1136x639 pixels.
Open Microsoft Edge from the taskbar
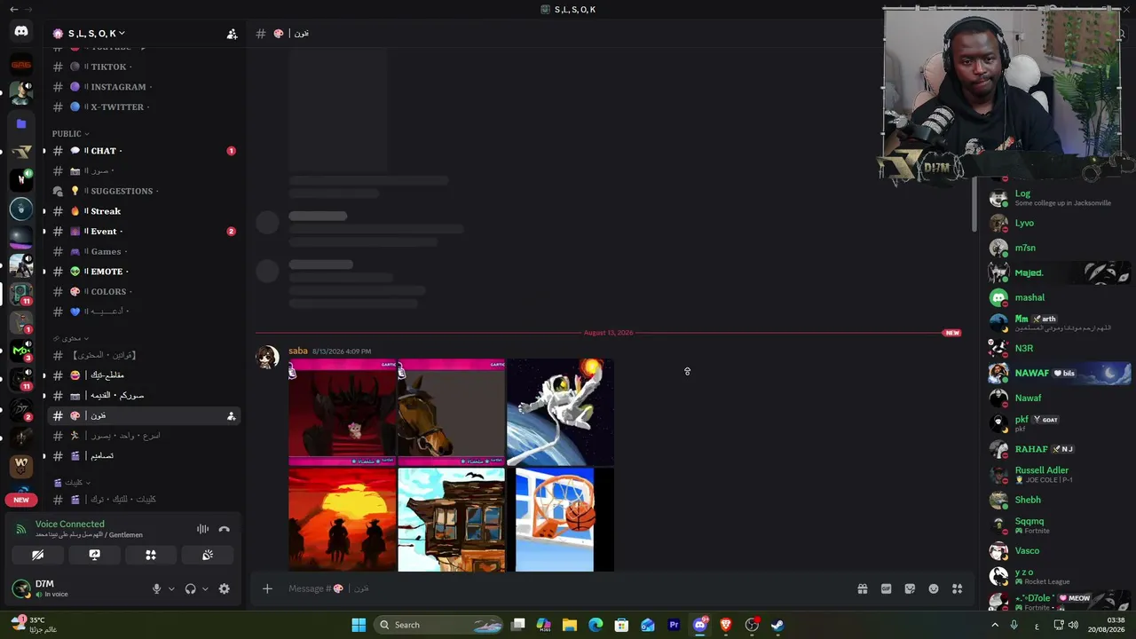click(x=596, y=625)
